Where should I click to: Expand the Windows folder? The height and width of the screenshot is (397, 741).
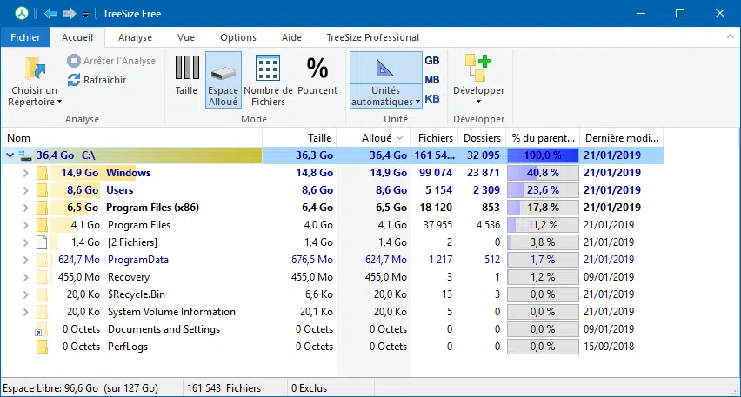(25, 173)
